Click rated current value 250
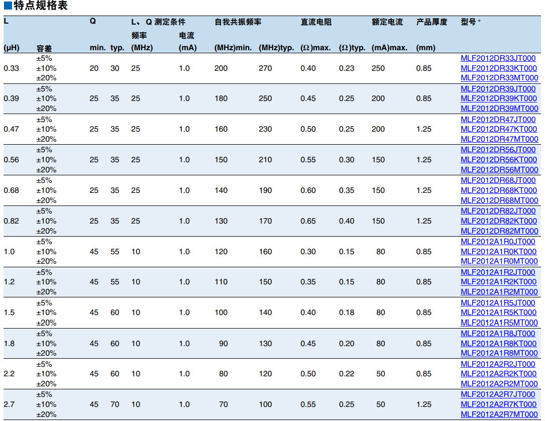 coord(378,68)
